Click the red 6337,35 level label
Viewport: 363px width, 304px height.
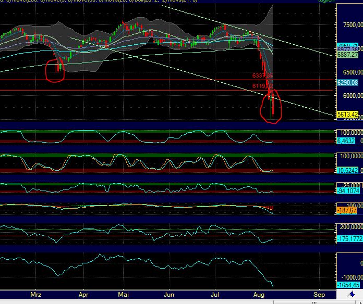tap(262, 75)
